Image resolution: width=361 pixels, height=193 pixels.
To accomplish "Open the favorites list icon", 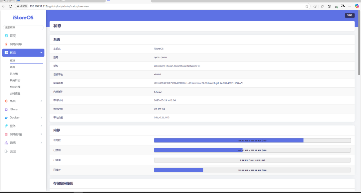I will coord(323,6).
